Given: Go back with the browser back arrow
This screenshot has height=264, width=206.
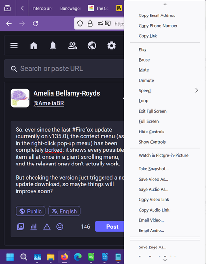Looking at the screenshot, I should click(x=9, y=24).
